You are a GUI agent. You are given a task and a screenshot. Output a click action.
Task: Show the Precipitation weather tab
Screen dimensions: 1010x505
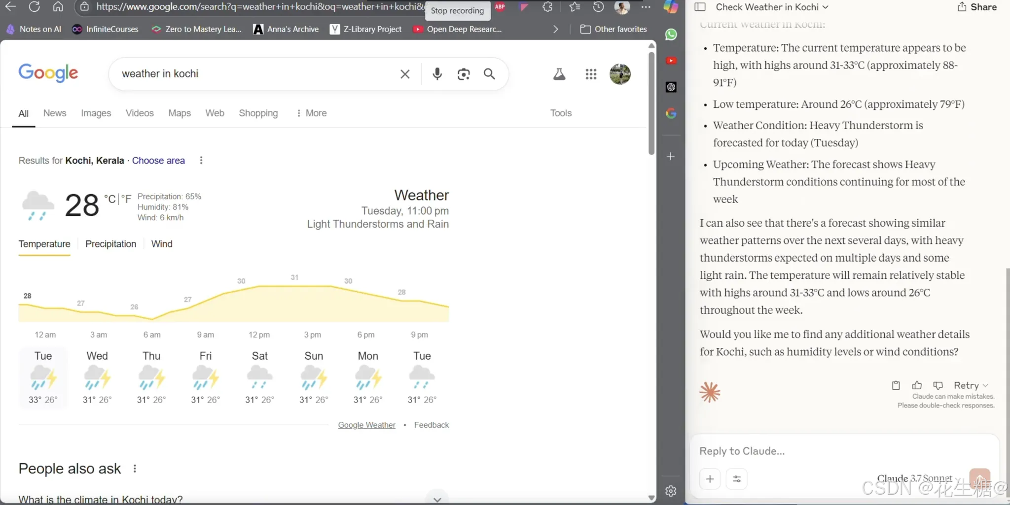point(110,244)
